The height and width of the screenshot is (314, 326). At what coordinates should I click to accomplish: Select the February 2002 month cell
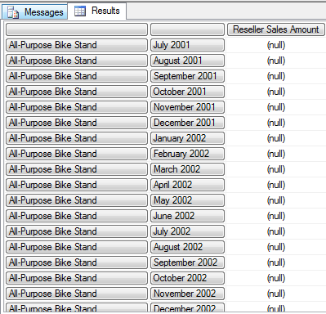pos(187,154)
